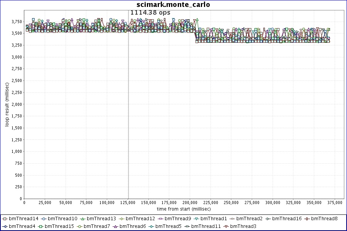Click the scimark.monte_carlo chart title
The image size is (347, 231).
pos(173,5)
